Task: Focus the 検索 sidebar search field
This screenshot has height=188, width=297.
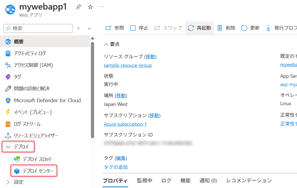Action: point(38,28)
